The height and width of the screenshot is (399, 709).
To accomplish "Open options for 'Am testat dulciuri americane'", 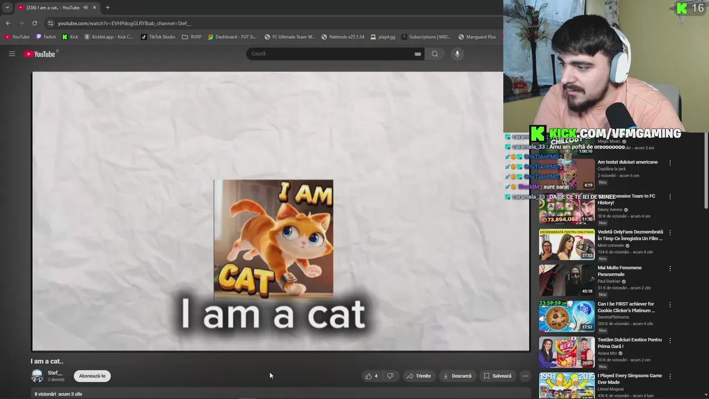I will 670,163.
